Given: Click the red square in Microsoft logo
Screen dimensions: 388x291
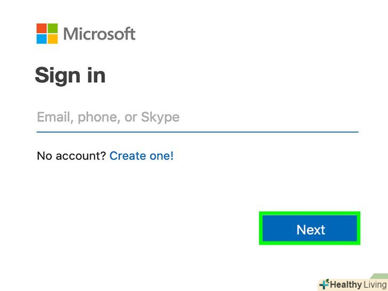Looking at the screenshot, I should [42, 28].
